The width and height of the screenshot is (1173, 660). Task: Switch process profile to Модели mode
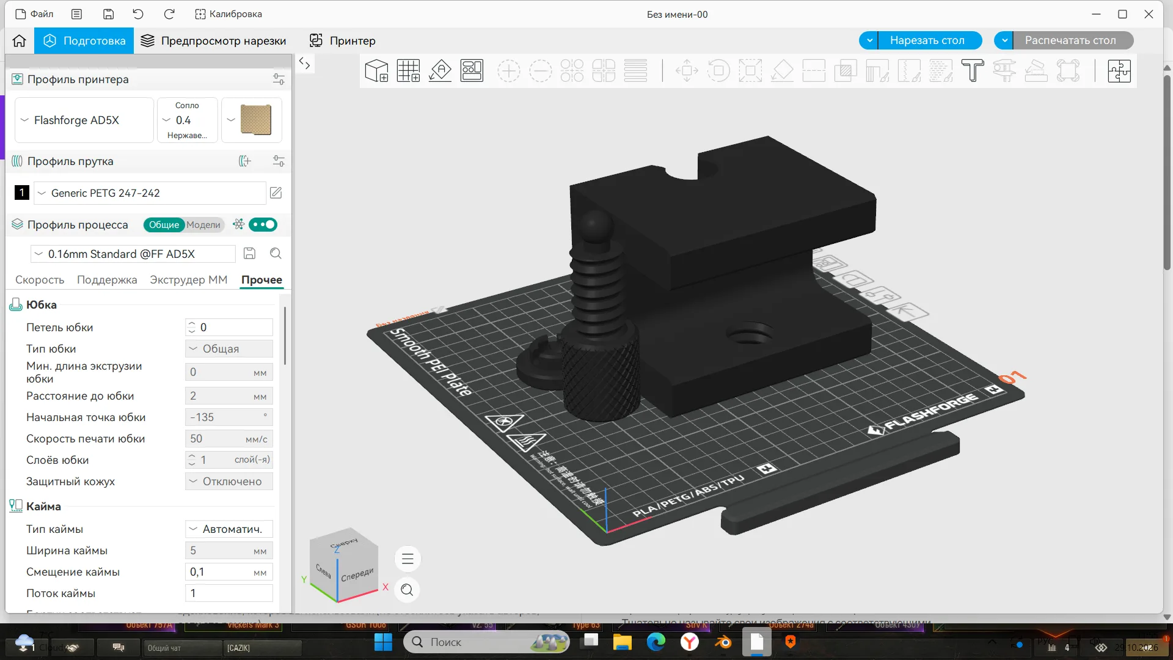pos(203,225)
